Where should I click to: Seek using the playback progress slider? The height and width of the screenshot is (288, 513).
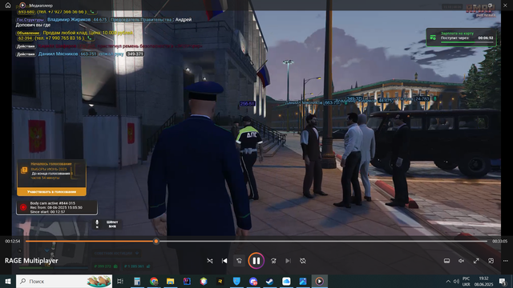(x=256, y=242)
